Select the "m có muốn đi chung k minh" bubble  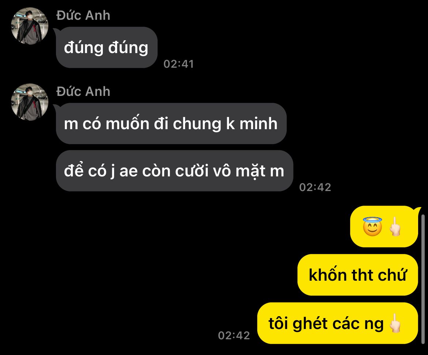(171, 123)
